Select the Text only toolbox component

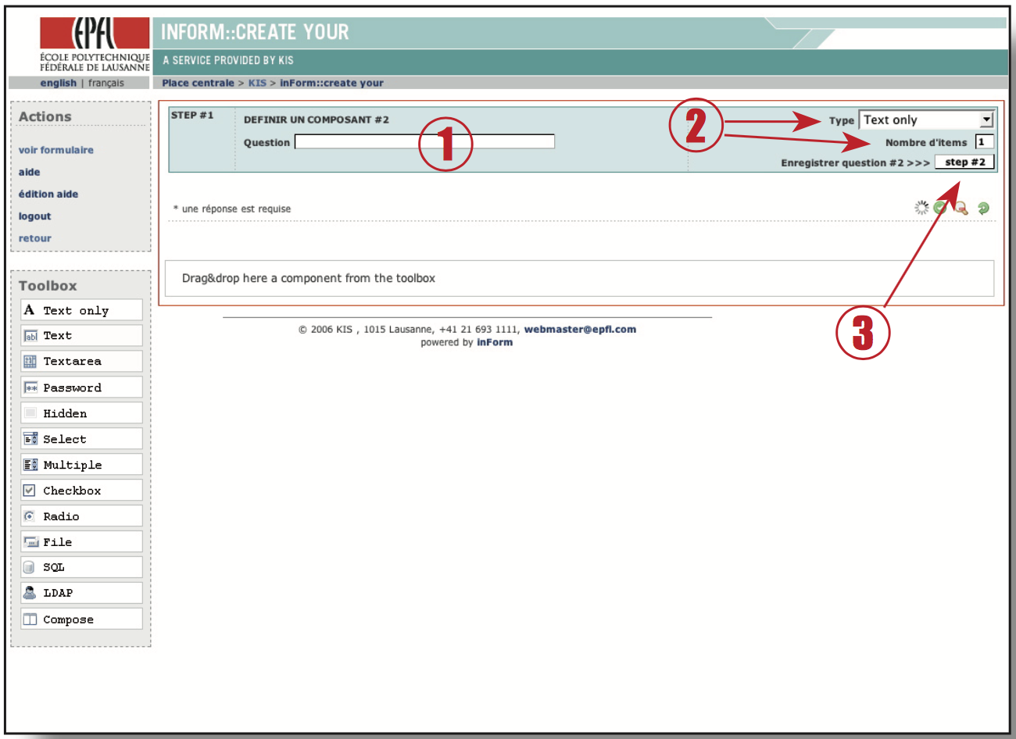(81, 310)
